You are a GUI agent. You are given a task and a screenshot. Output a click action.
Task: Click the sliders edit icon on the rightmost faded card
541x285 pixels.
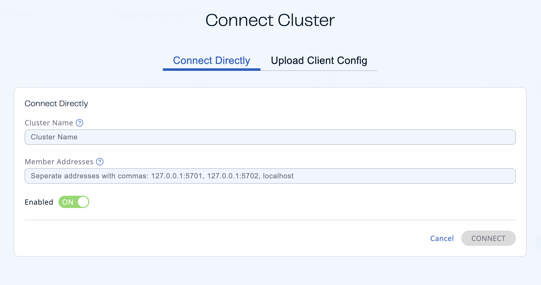click(x=490, y=81)
